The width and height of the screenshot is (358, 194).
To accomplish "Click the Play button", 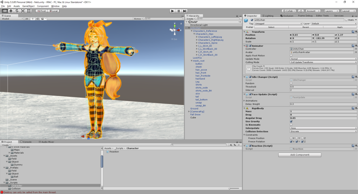I will pyautogui.click(x=173, y=11).
